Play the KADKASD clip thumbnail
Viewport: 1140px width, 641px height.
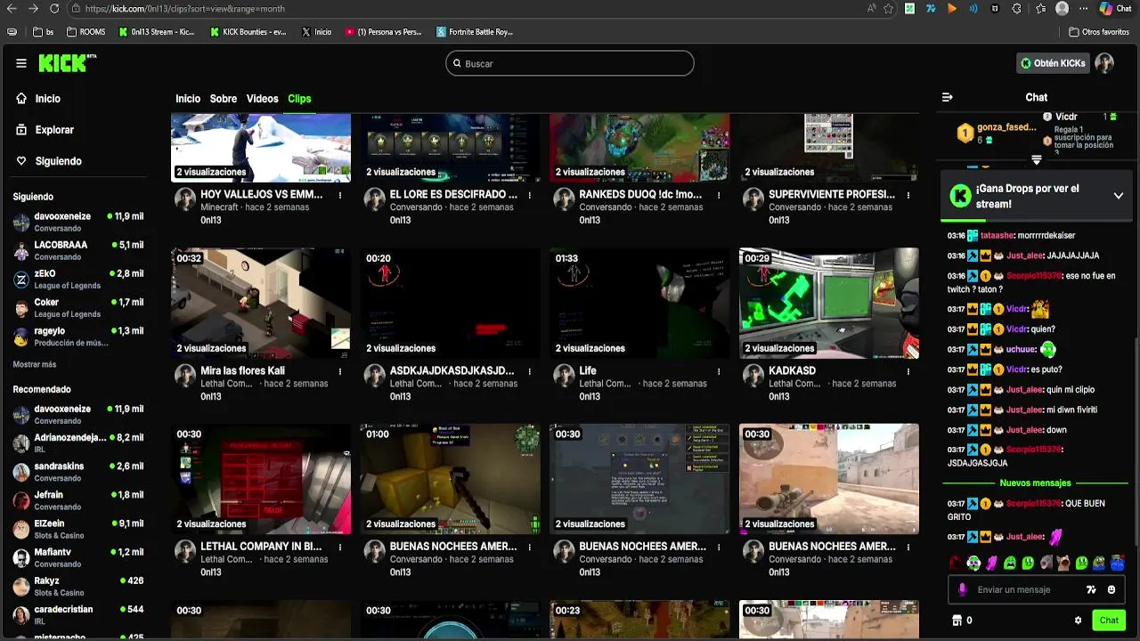[828, 304]
